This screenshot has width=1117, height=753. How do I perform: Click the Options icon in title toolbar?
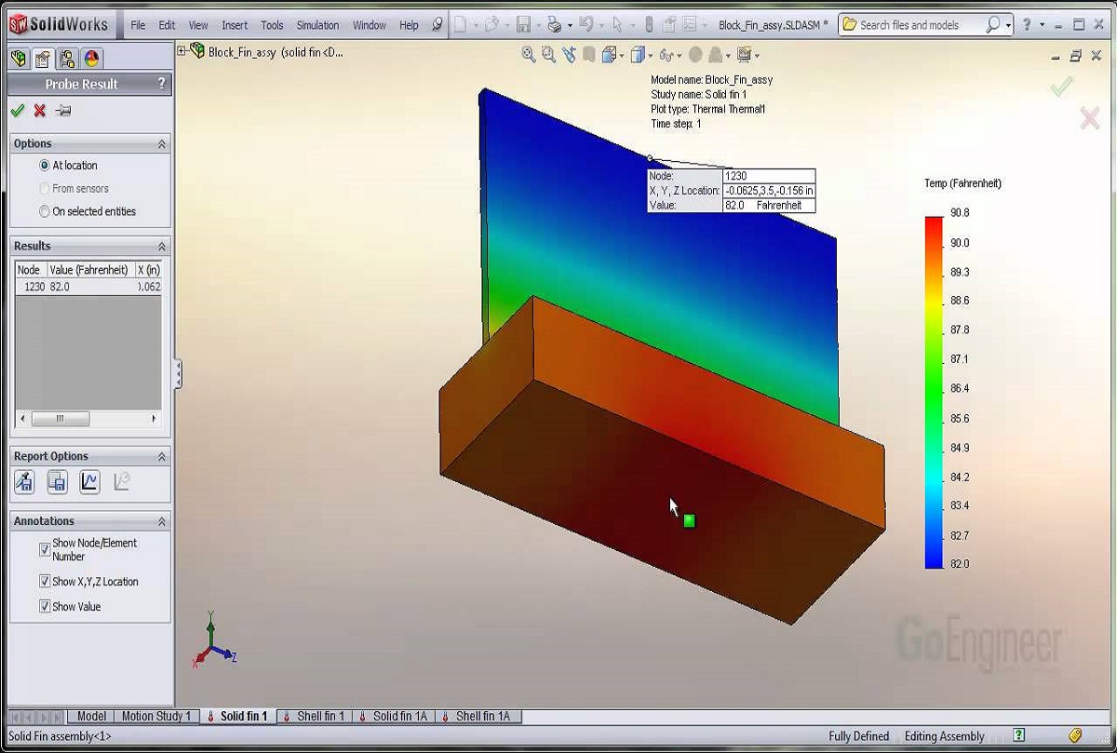coord(690,25)
